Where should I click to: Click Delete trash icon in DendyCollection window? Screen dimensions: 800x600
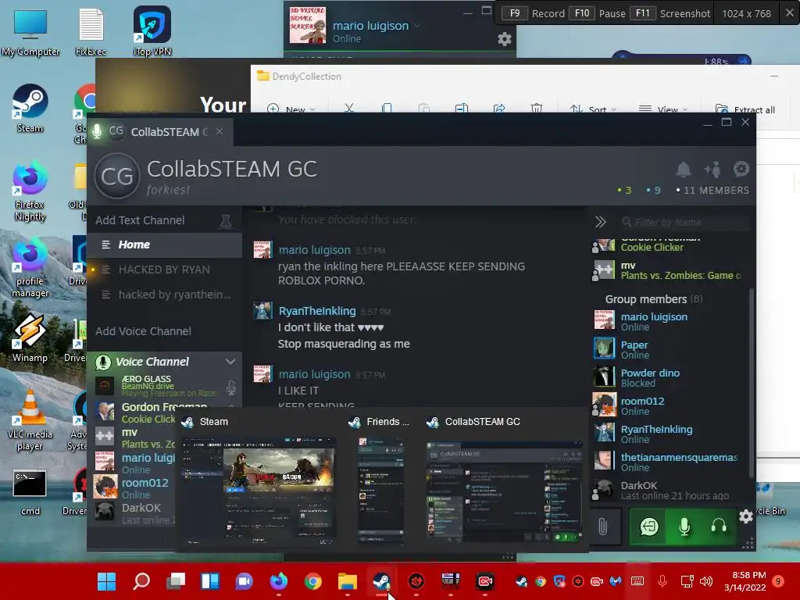pyautogui.click(x=536, y=109)
